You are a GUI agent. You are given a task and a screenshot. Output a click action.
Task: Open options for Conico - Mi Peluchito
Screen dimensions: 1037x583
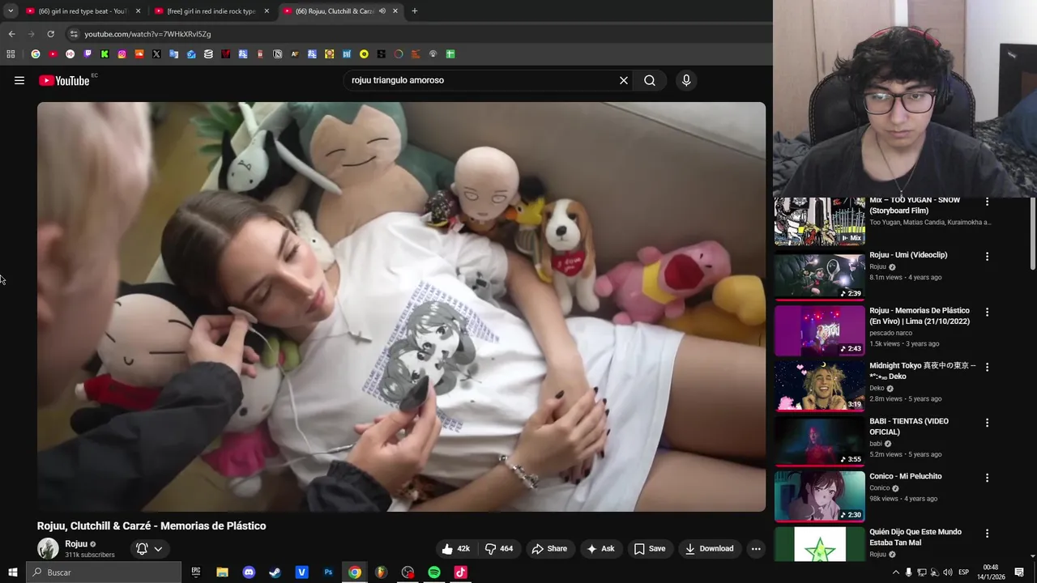987,478
